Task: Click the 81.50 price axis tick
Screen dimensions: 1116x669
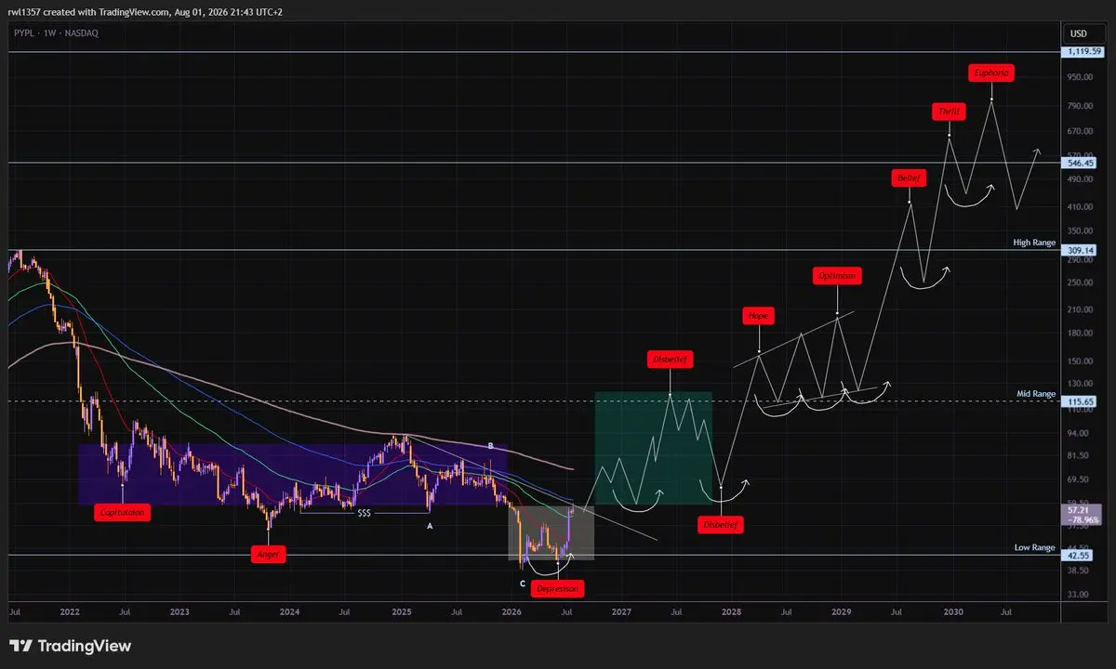Action: point(1079,455)
